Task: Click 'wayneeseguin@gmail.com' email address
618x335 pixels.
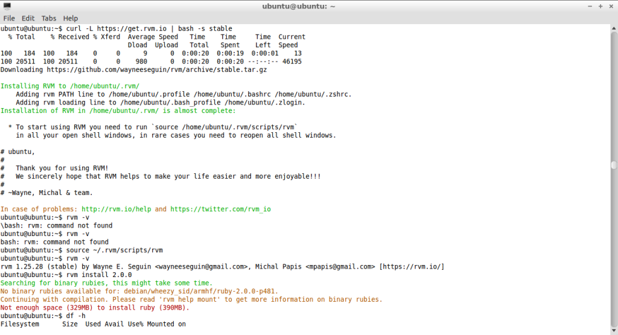Action: [x=203, y=267]
